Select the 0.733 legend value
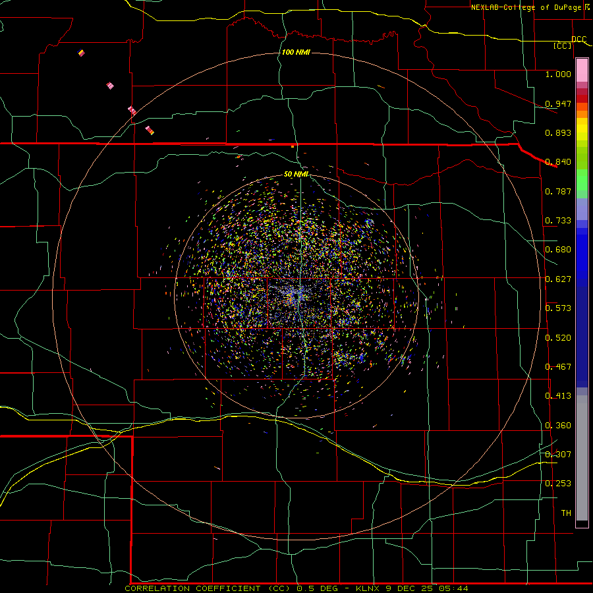 (558, 221)
